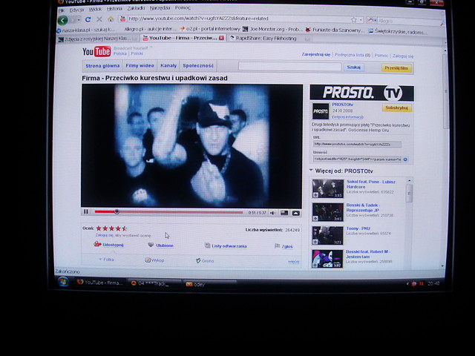Open the Toony - PKU video thumbnail
475x356 pixels.
[327, 235]
